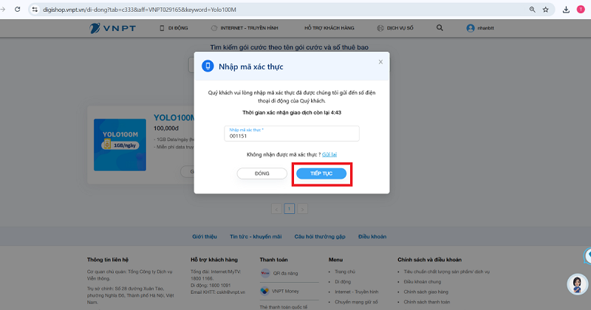Bookmark this page with the star icon

[545, 10]
